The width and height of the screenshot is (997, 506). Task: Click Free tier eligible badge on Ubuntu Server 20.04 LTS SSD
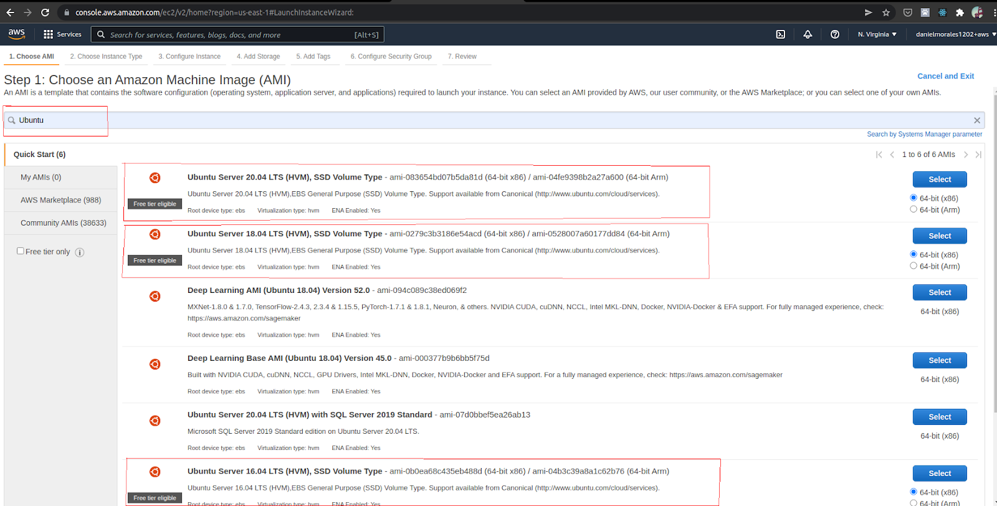tap(155, 204)
